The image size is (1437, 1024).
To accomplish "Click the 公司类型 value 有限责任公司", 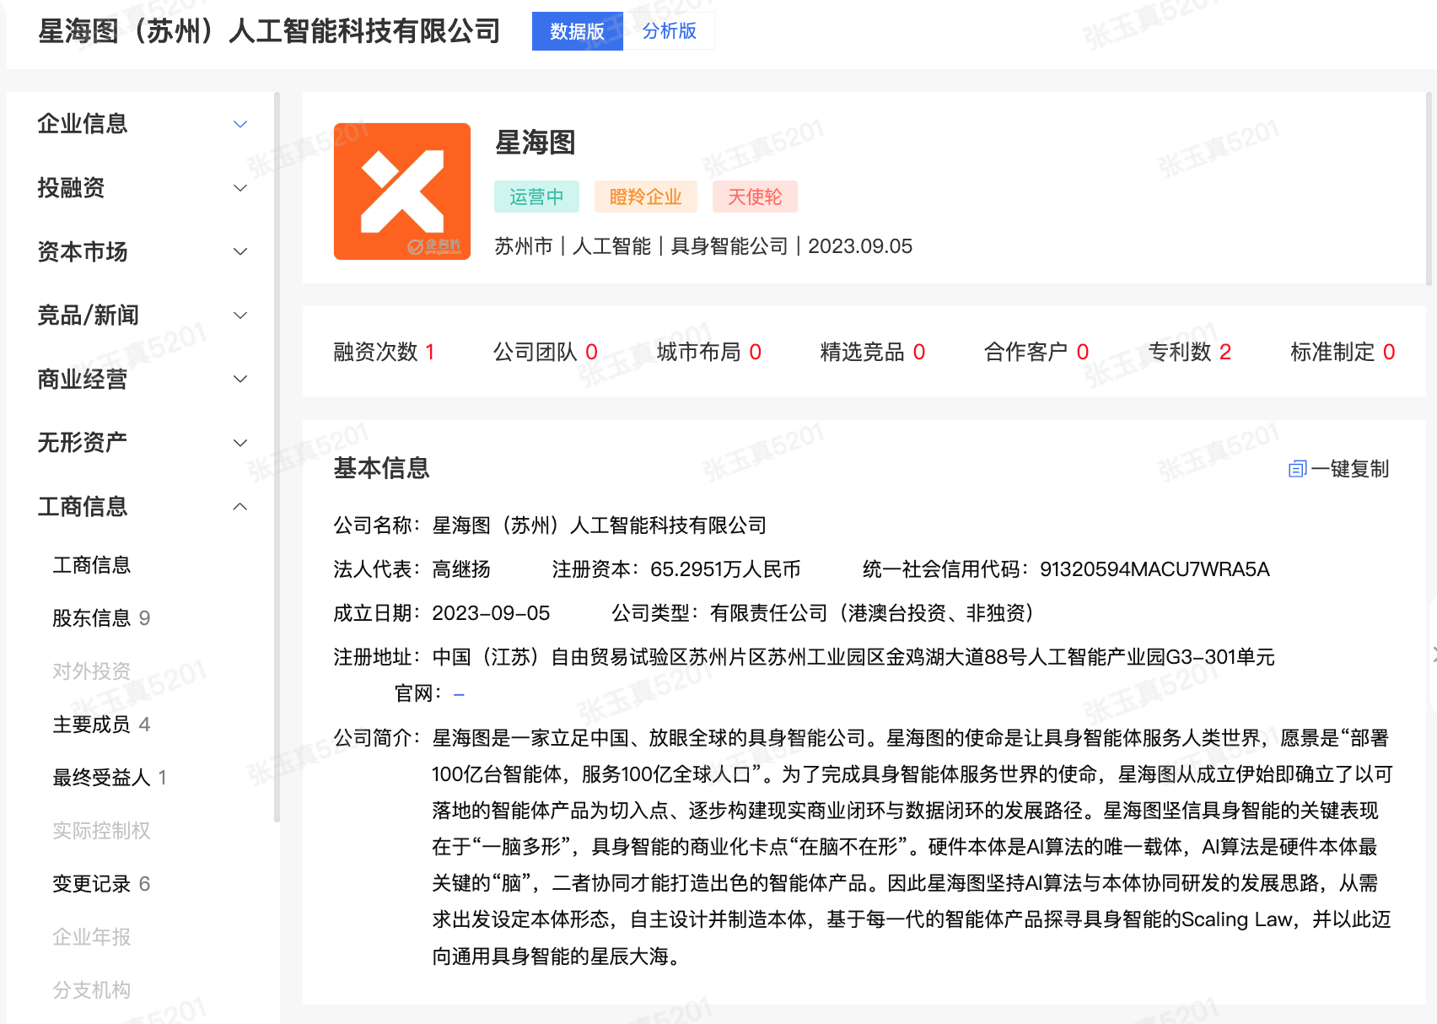I will coord(872,613).
